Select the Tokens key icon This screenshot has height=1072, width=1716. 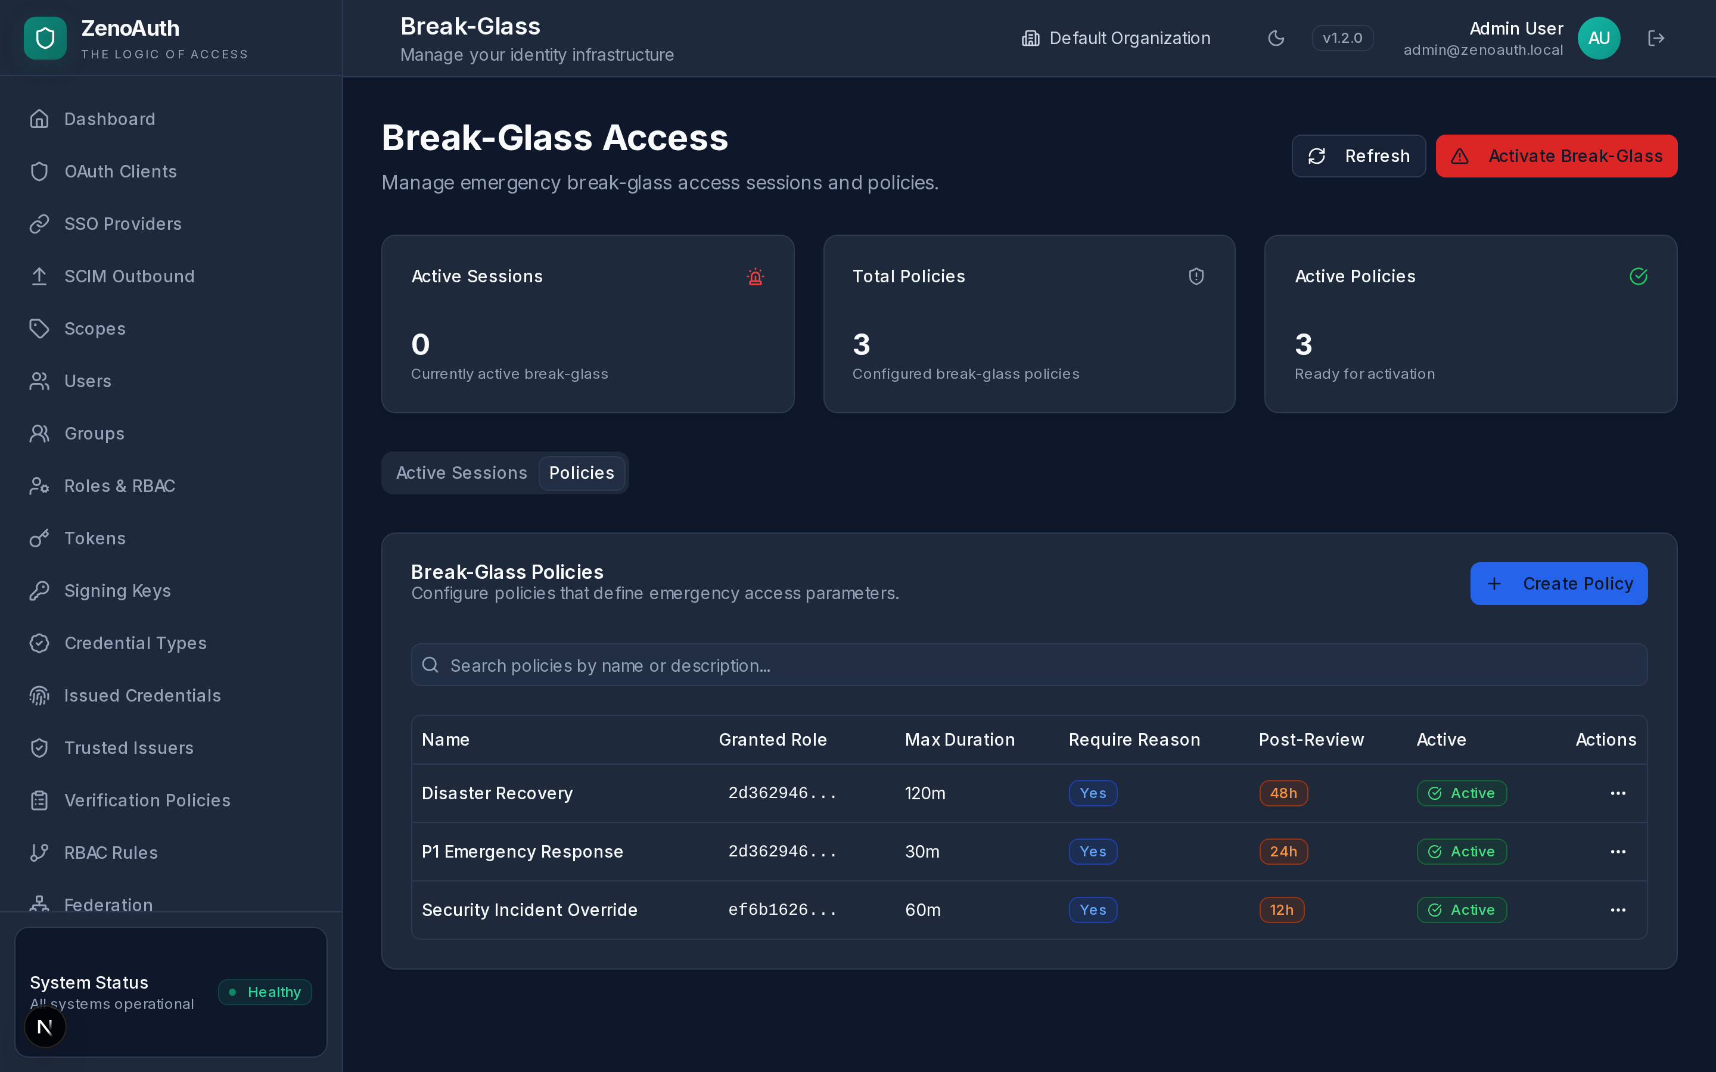tap(39, 538)
